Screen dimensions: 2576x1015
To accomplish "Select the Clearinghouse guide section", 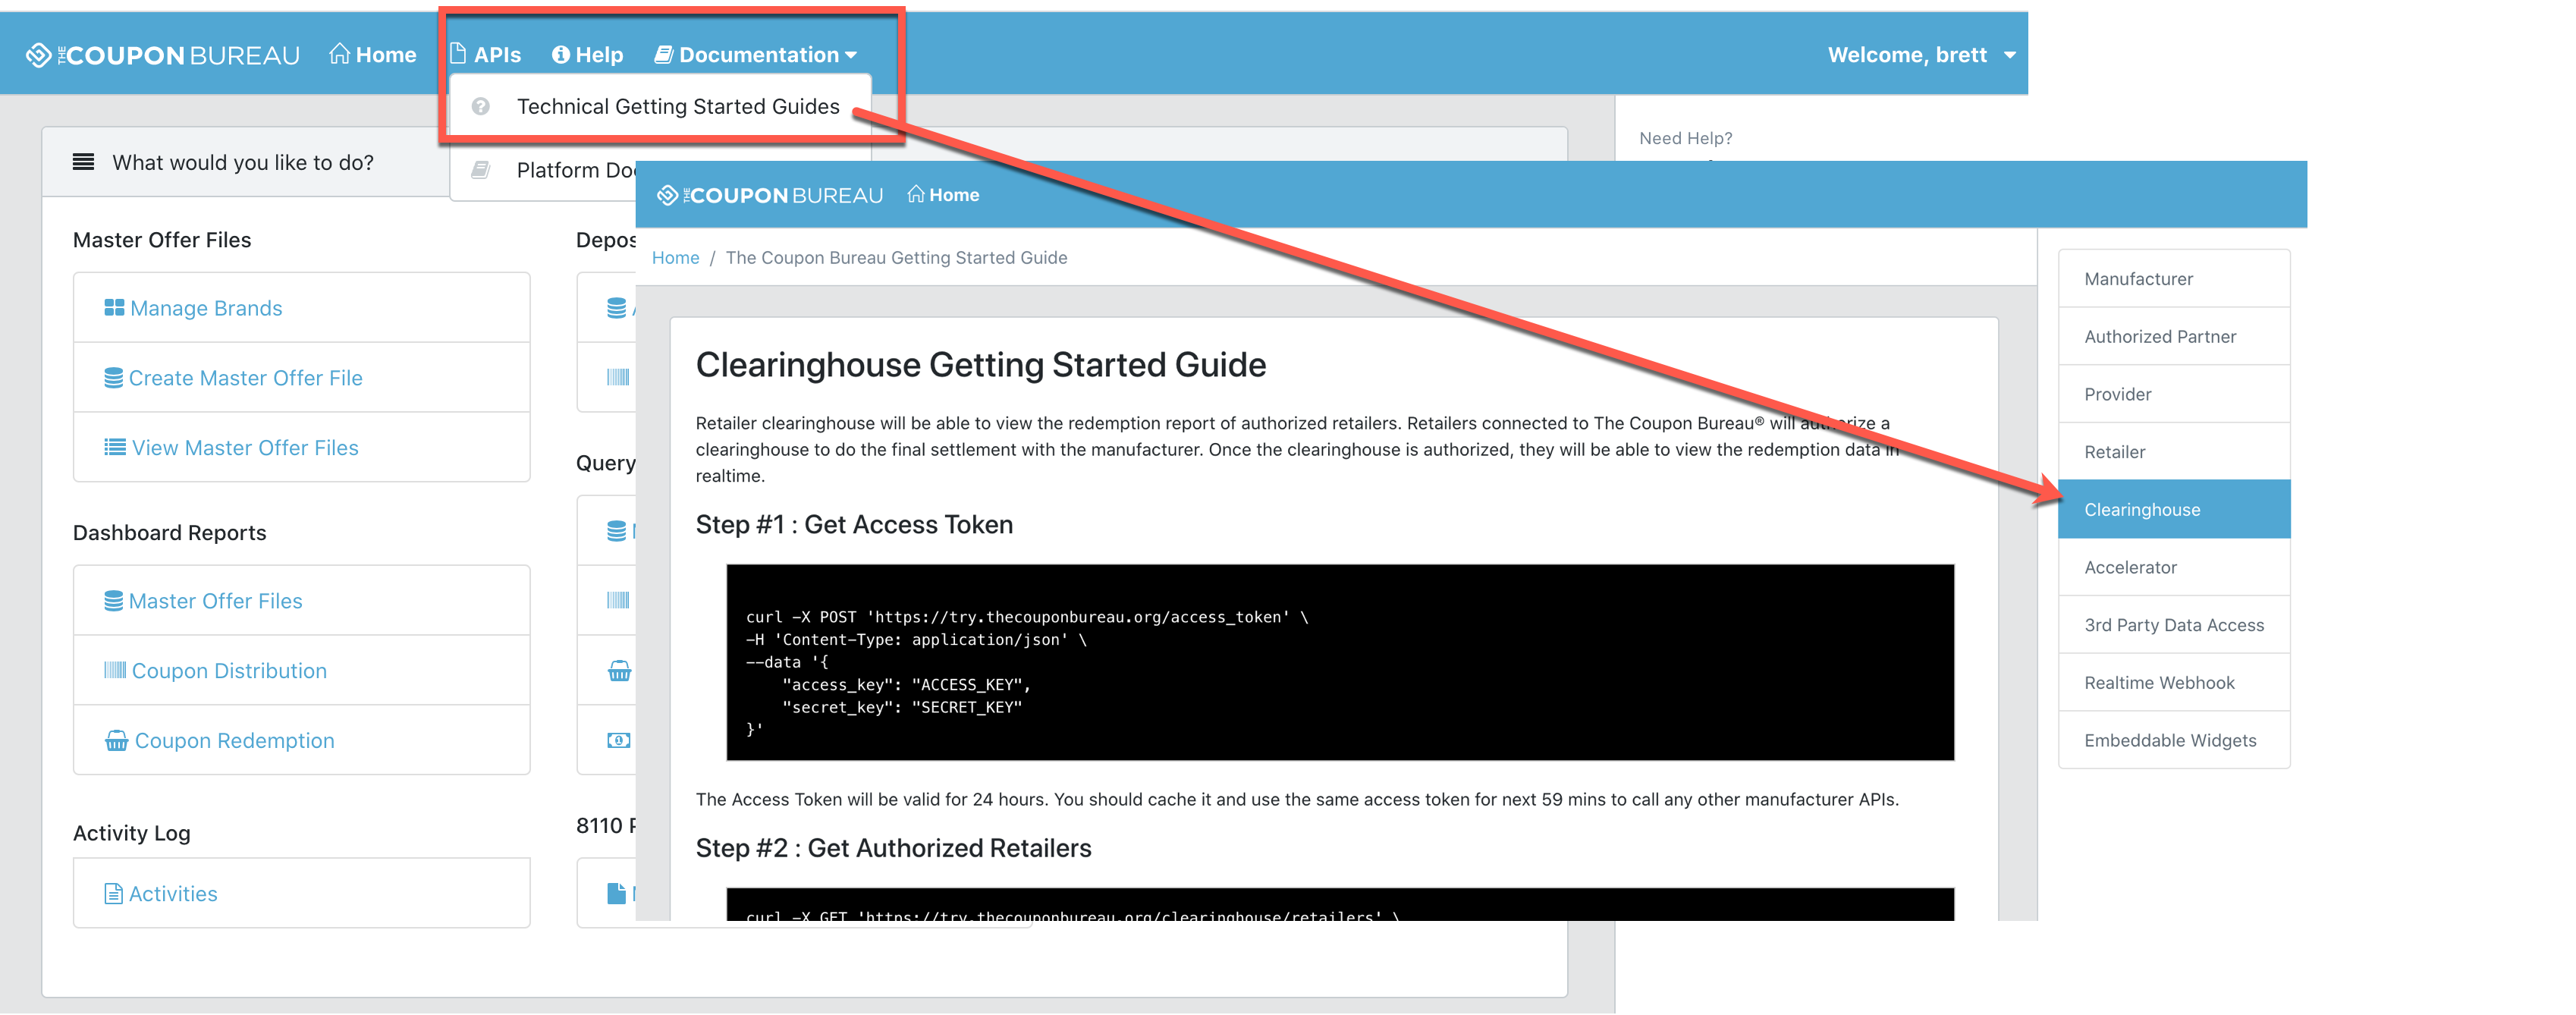I will click(x=2169, y=509).
